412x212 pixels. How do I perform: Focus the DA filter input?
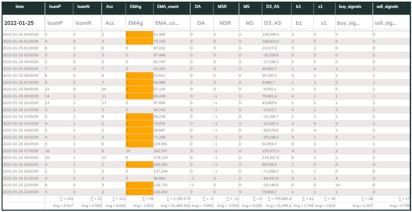pos(201,23)
